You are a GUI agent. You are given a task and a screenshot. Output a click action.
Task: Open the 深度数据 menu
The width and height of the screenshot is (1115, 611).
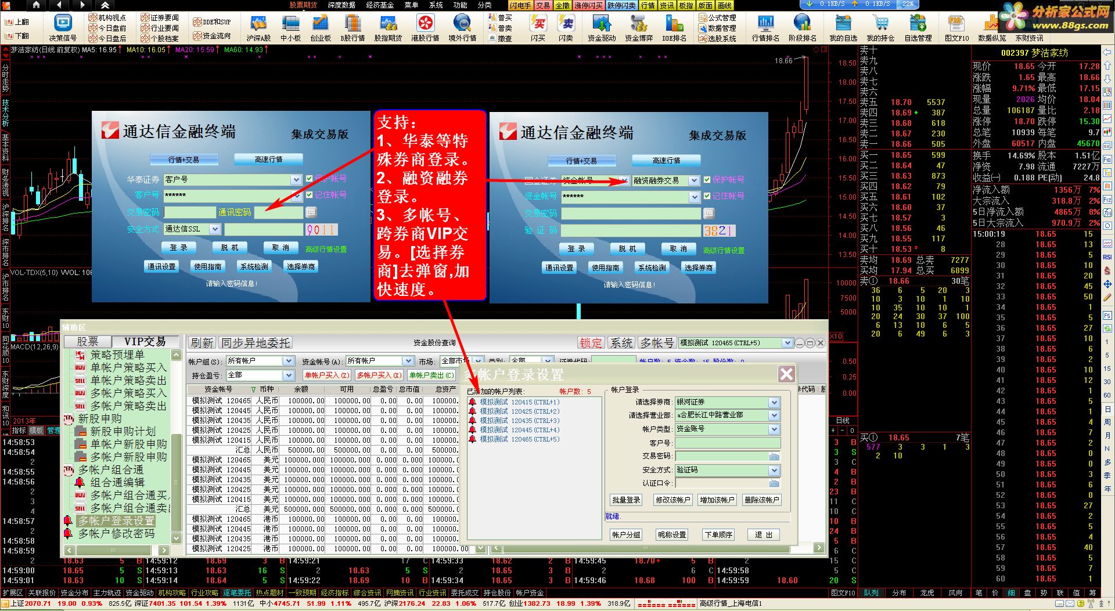point(341,5)
